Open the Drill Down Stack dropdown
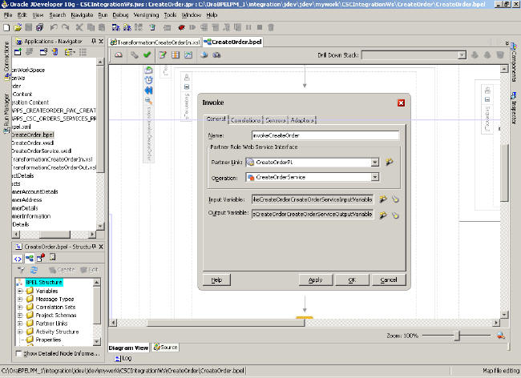The image size is (521, 378). 462,55
